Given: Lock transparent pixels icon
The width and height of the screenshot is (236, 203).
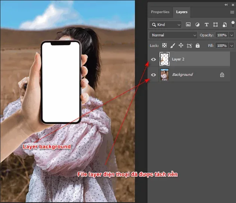Looking at the screenshot, I should click(164, 45).
